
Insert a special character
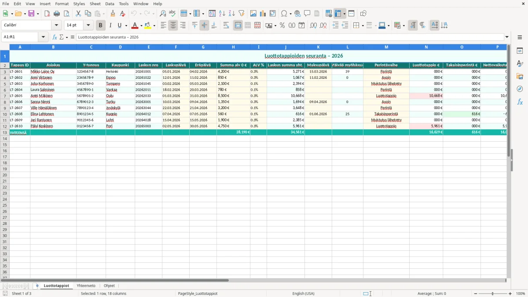coord(284,14)
